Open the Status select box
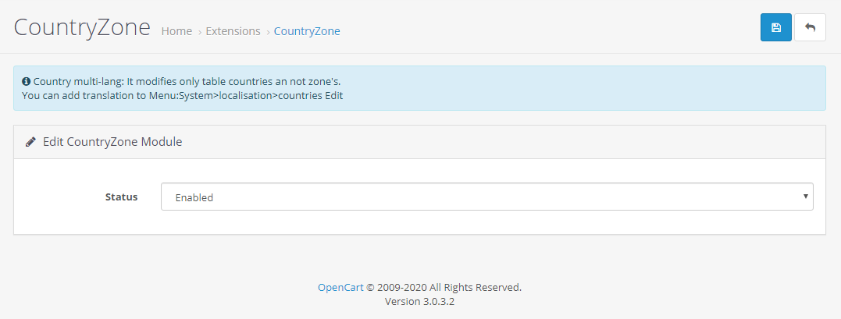The image size is (841, 319). [x=487, y=197]
